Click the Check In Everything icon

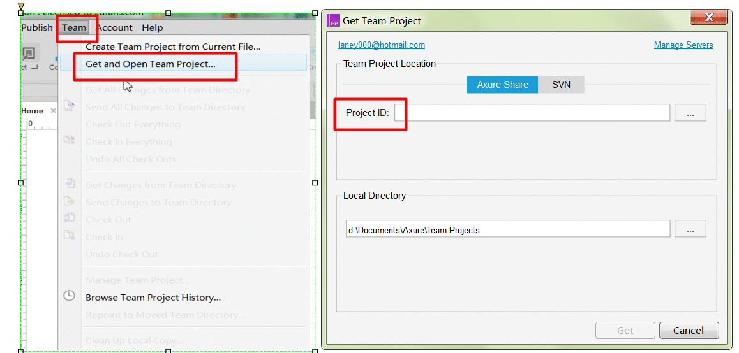(70, 140)
